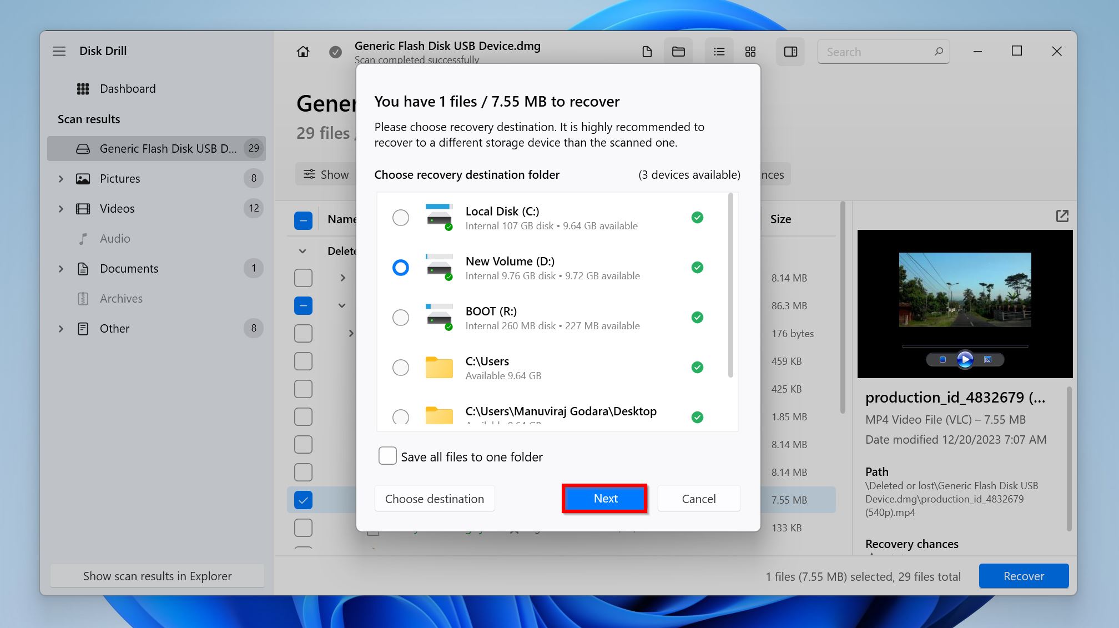This screenshot has height=628, width=1119.
Task: Click the folder open icon in toolbar
Action: click(x=678, y=52)
